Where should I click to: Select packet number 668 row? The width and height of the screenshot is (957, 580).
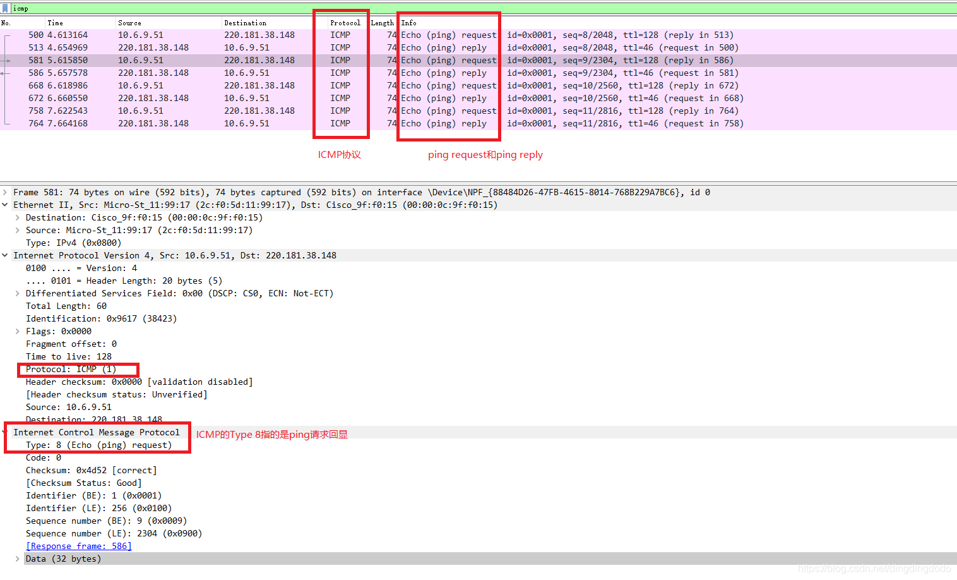(x=478, y=85)
